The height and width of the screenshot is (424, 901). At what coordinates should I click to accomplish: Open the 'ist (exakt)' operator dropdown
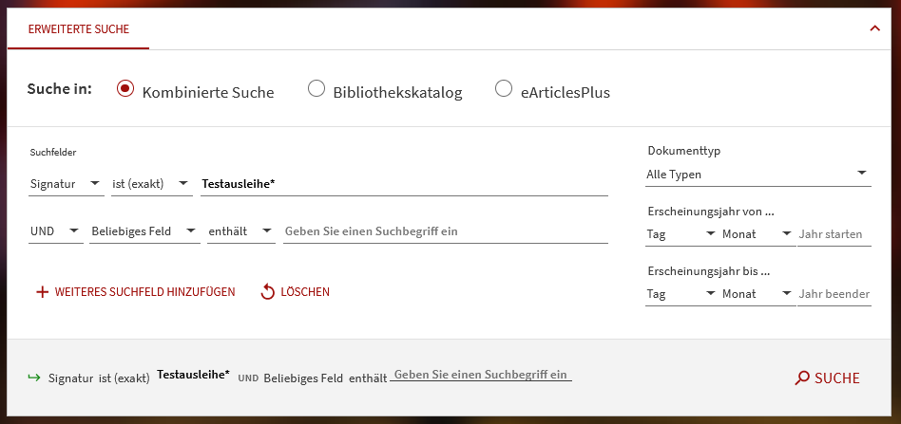click(151, 183)
